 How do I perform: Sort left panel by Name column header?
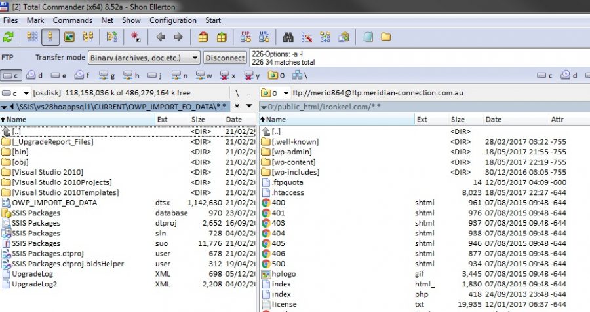[77, 120]
